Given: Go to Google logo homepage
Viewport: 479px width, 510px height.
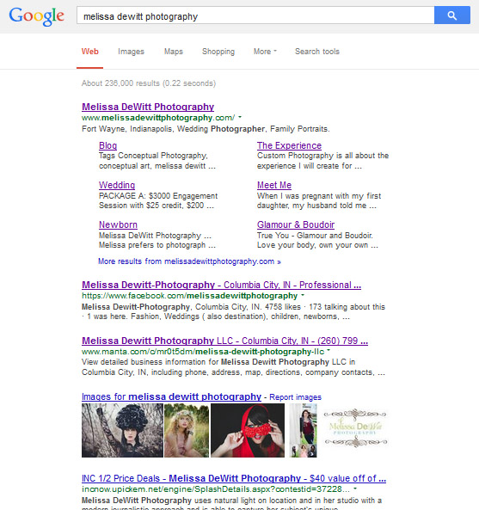Looking at the screenshot, I should coord(37,16).
